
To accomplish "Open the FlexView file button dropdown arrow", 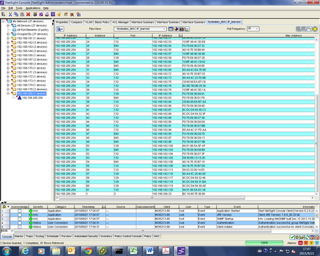I will point(62,29).
